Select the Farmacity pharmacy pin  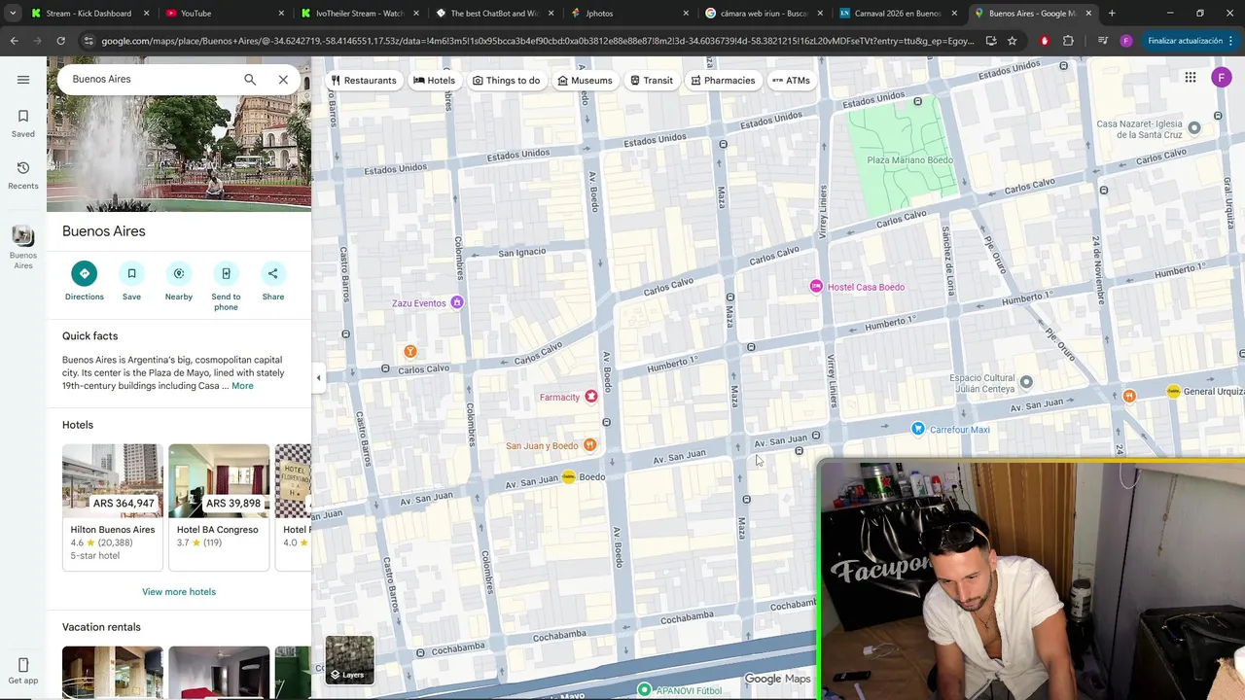tap(590, 397)
